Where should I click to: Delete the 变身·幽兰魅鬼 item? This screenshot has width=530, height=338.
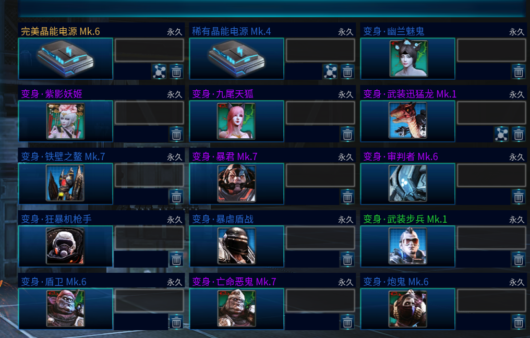pos(519,71)
